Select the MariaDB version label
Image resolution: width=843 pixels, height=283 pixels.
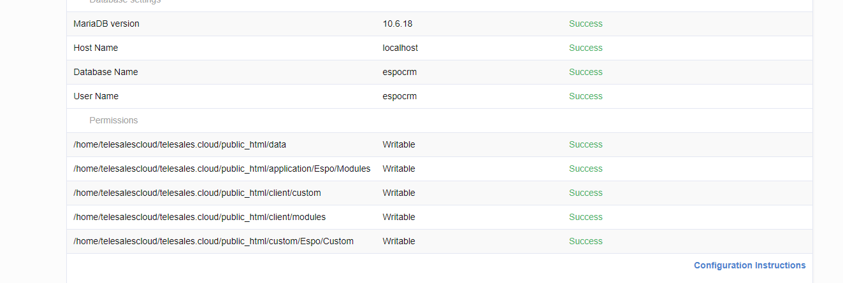click(106, 24)
